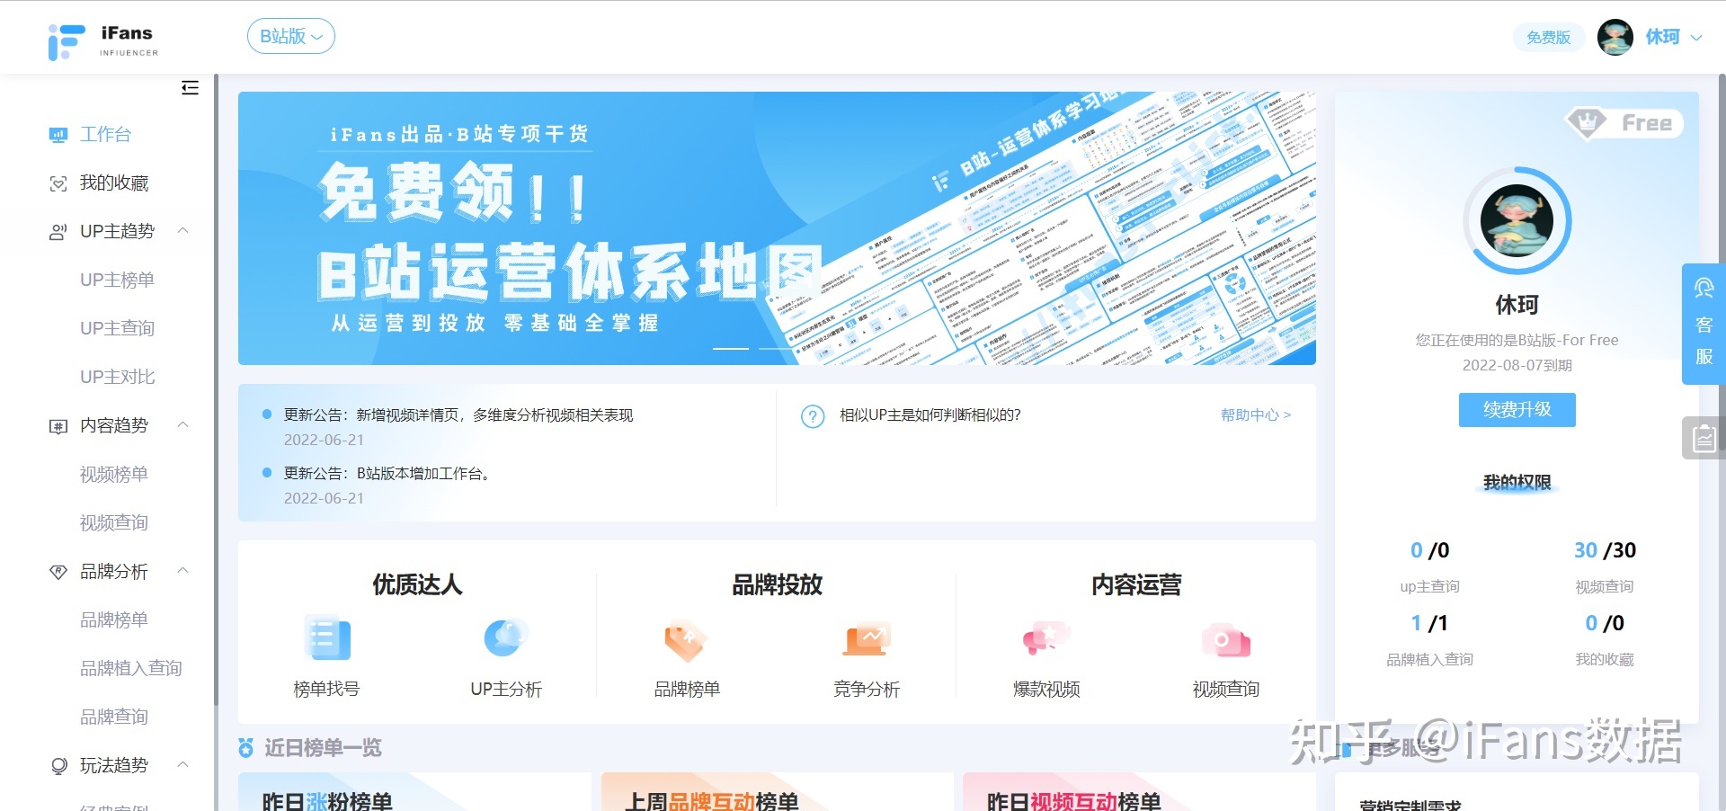The width and height of the screenshot is (1726, 811).
Task: Select 品牌植入查询 menu item
Action: click(131, 669)
